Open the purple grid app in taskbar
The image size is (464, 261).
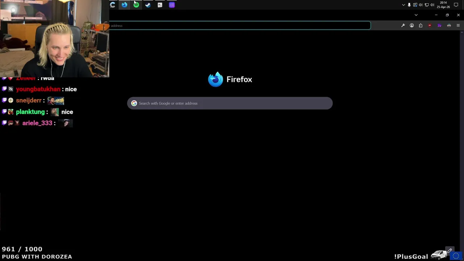click(x=172, y=5)
